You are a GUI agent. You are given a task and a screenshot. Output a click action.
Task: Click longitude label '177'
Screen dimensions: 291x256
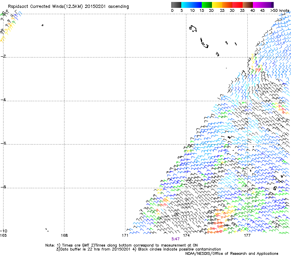click(247, 236)
